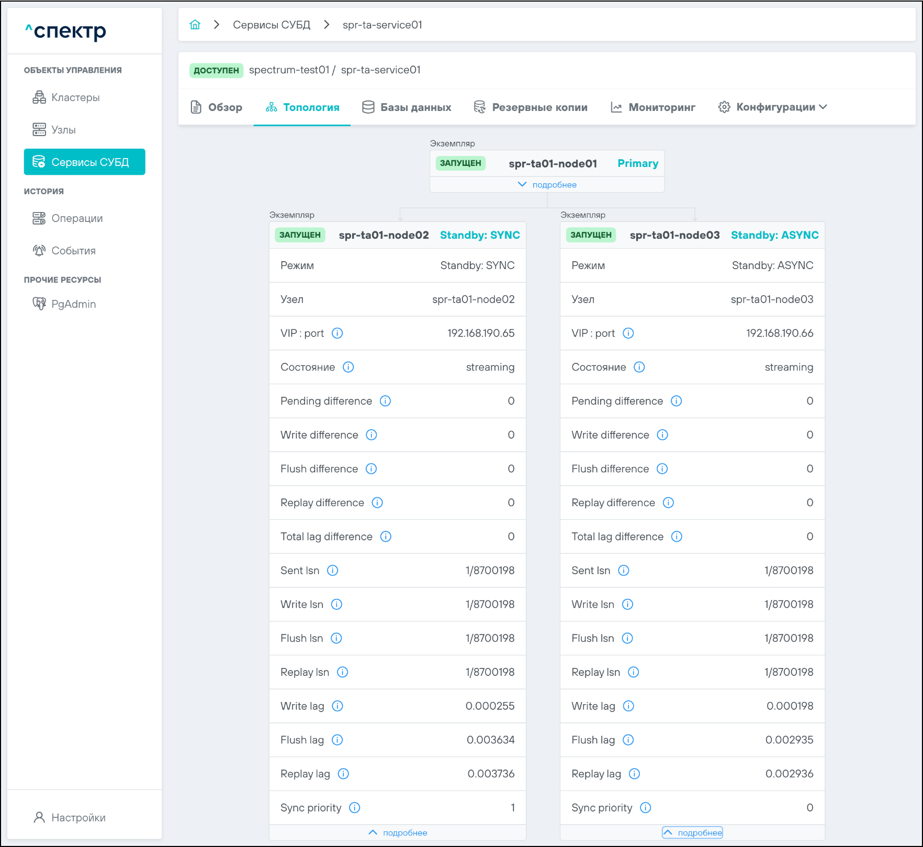This screenshot has width=923, height=847.
Task: Go to the Мониторинг tab
Action: pos(653,107)
